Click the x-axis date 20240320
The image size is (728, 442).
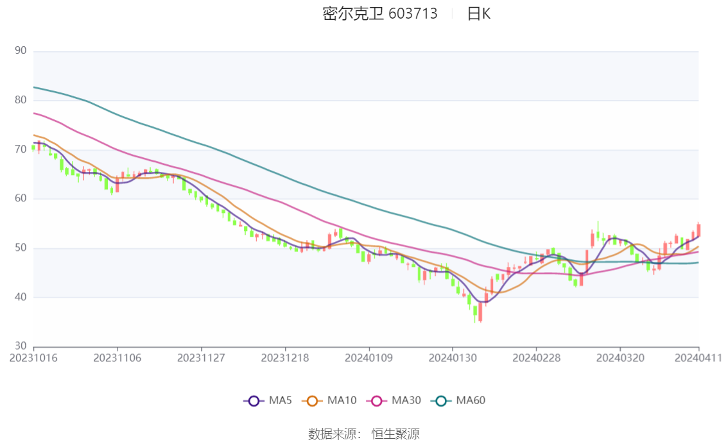click(x=620, y=358)
